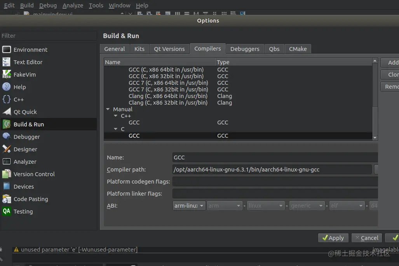Viewport: 399px width, 266px height.
Task: Click the Name column header
Action: (160, 62)
